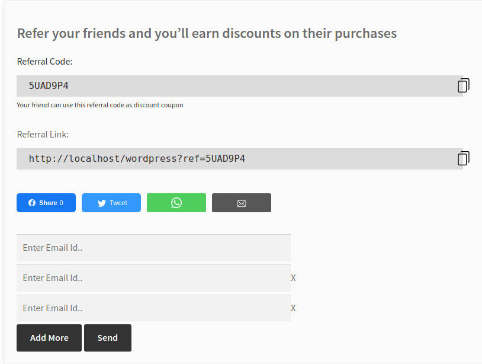Click the Send button
This screenshot has width=482, height=364.
(x=107, y=337)
